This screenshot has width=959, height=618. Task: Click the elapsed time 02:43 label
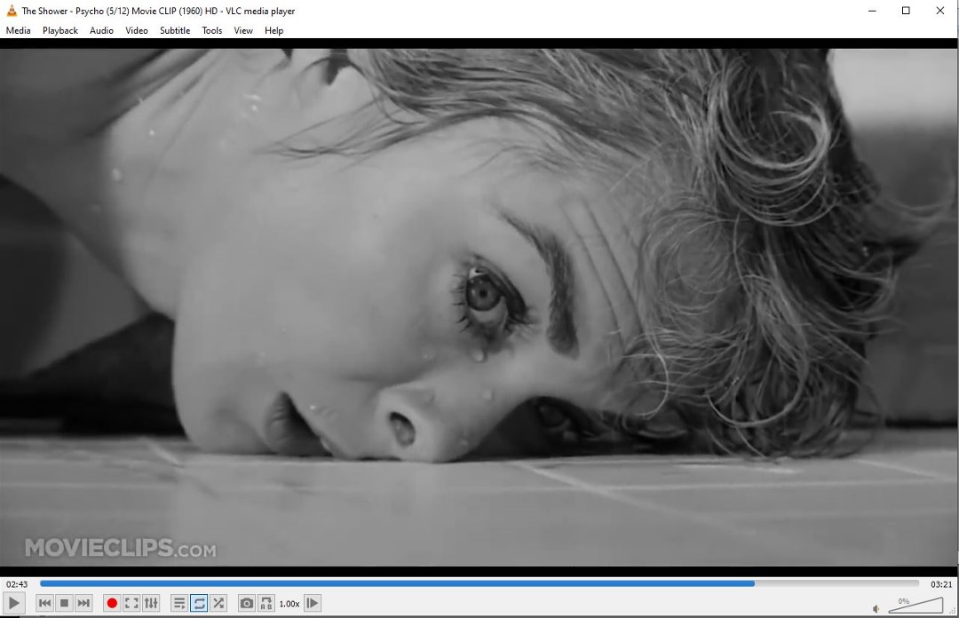tap(17, 584)
